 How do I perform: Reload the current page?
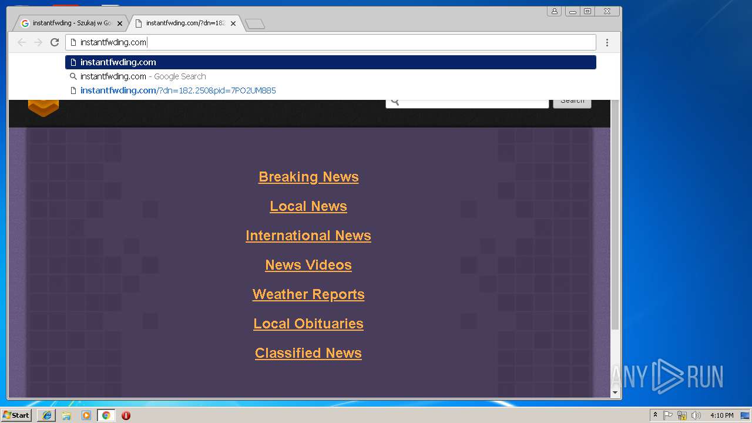[55, 42]
